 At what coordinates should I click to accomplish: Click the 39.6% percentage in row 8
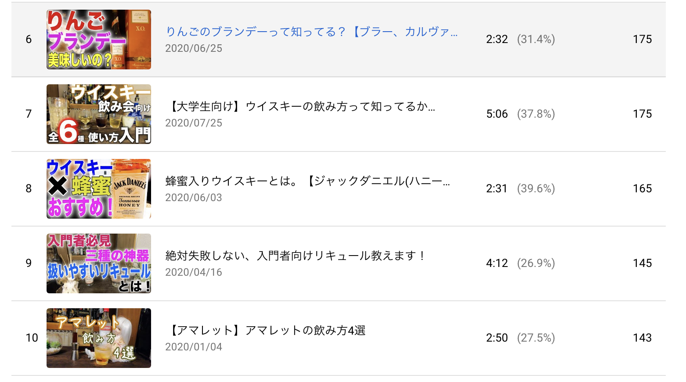click(x=536, y=189)
